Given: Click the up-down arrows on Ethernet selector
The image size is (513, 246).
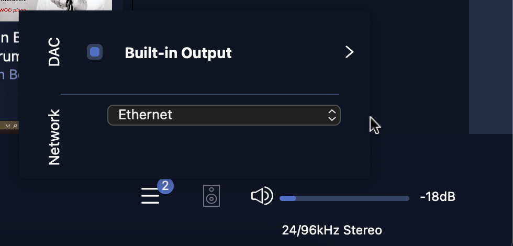Looking at the screenshot, I should click(332, 115).
